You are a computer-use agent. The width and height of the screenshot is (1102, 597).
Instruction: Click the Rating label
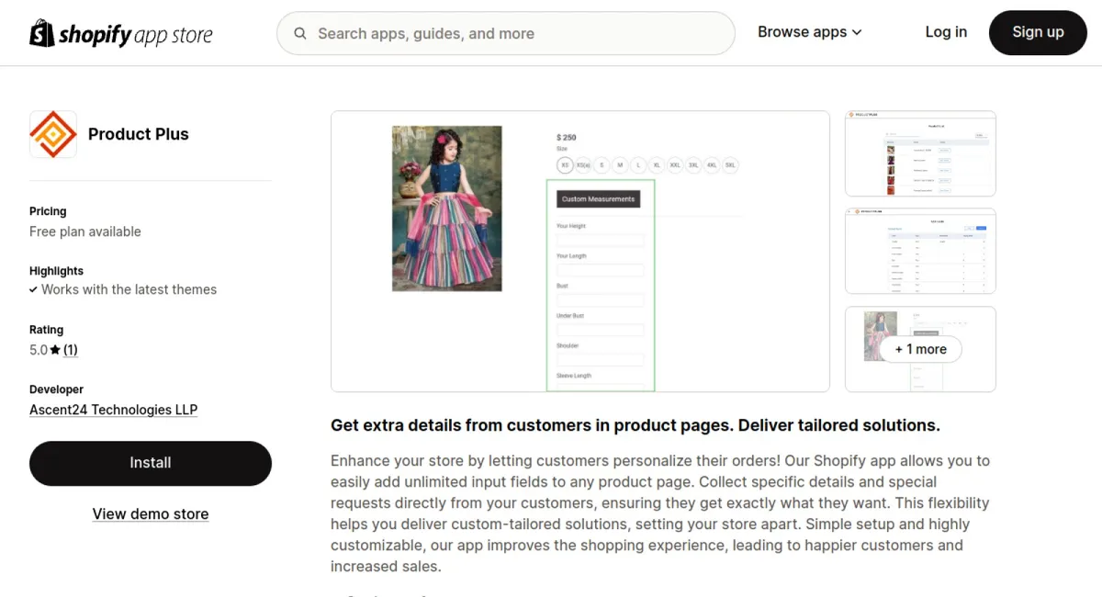[47, 330]
